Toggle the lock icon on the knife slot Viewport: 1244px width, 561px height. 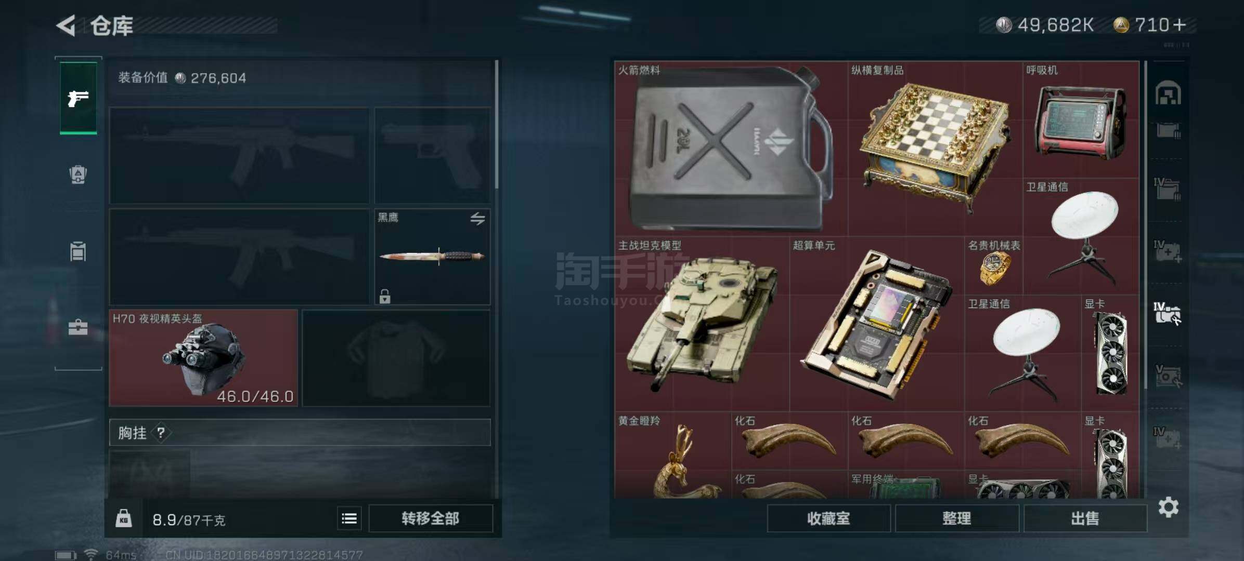click(x=384, y=296)
